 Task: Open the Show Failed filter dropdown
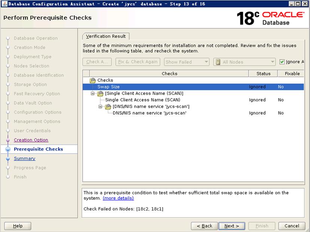[x=187, y=62]
